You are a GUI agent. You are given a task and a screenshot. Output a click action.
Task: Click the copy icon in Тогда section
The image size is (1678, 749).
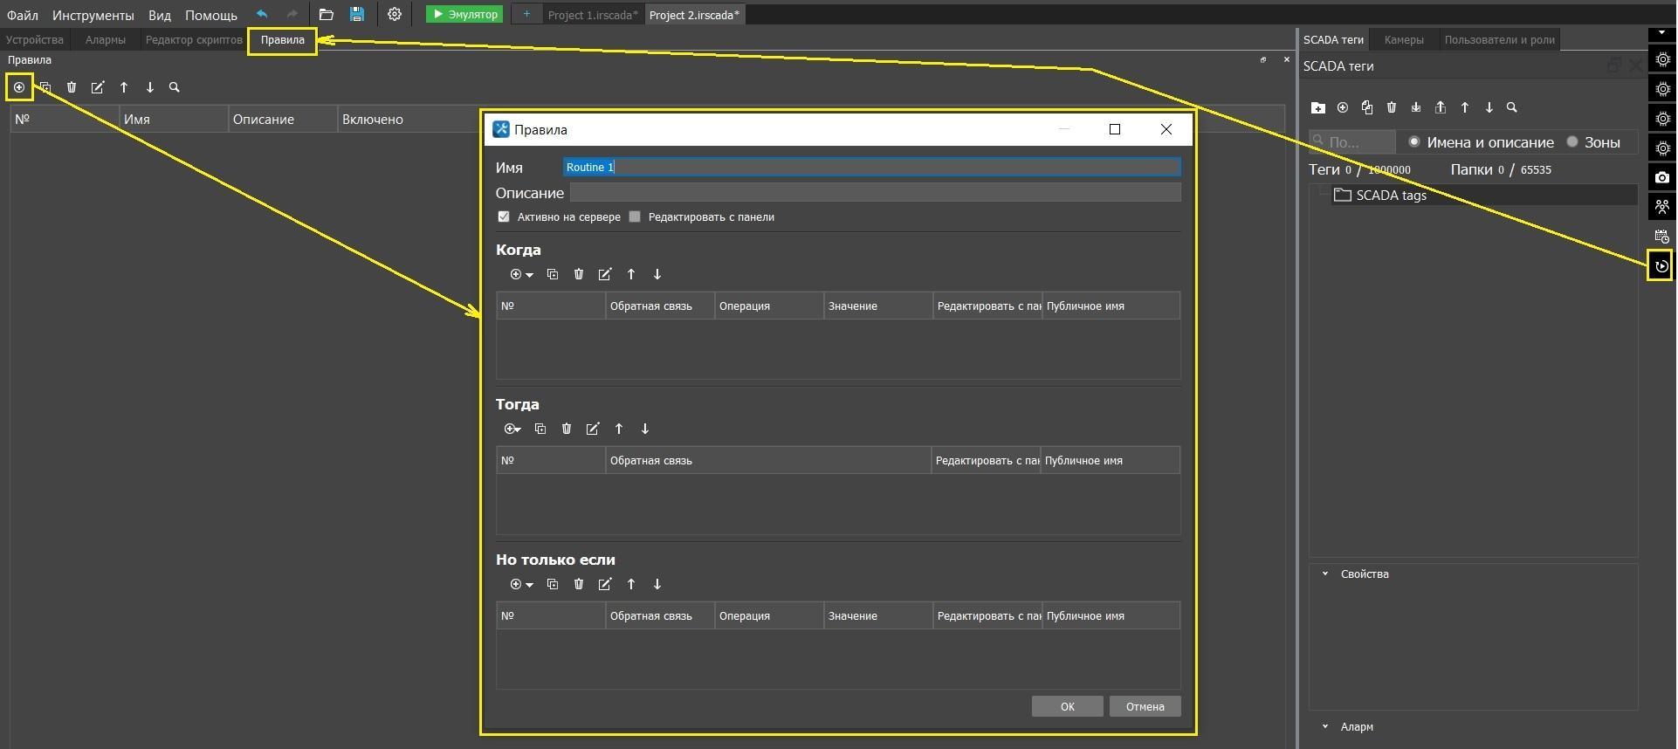tap(540, 429)
